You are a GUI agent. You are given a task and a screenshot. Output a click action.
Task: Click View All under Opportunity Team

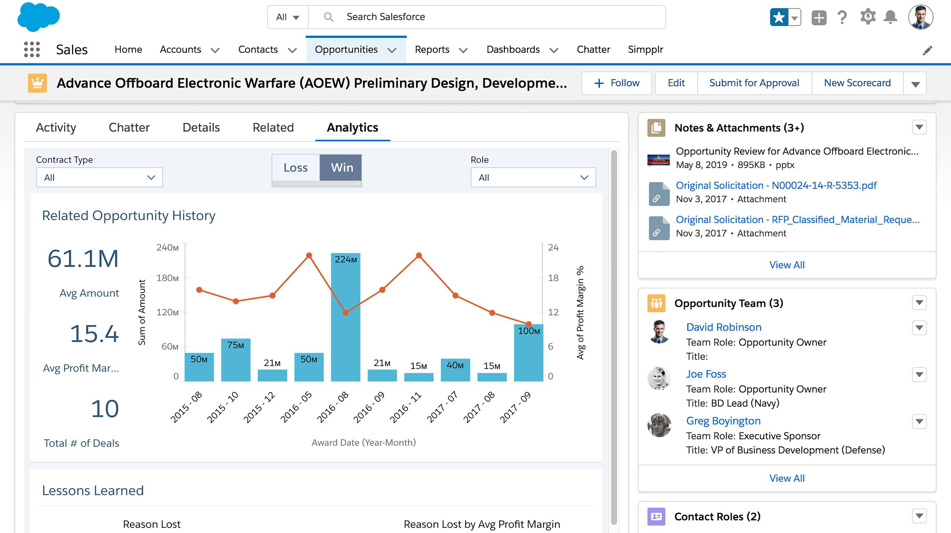click(787, 478)
